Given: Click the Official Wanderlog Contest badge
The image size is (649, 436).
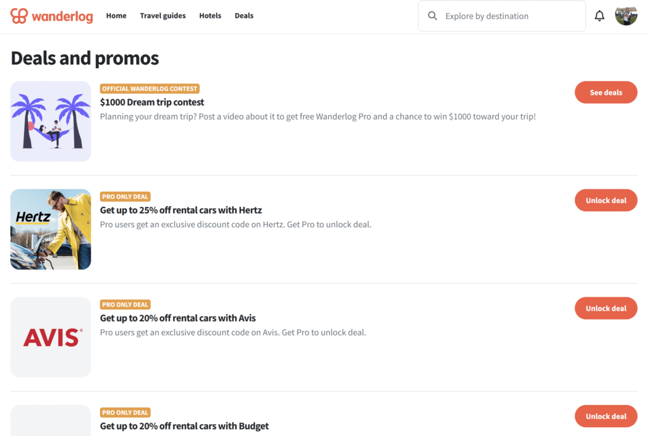Looking at the screenshot, I should point(150,89).
